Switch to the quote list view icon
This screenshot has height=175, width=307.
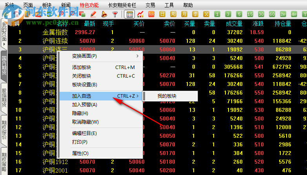point(129,14)
